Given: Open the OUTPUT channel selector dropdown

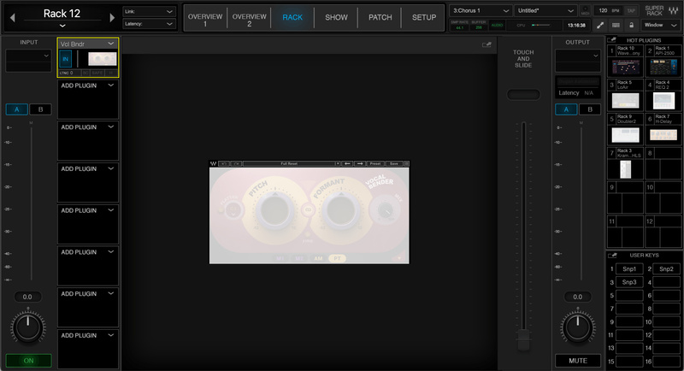Looking at the screenshot, I should (578, 56).
